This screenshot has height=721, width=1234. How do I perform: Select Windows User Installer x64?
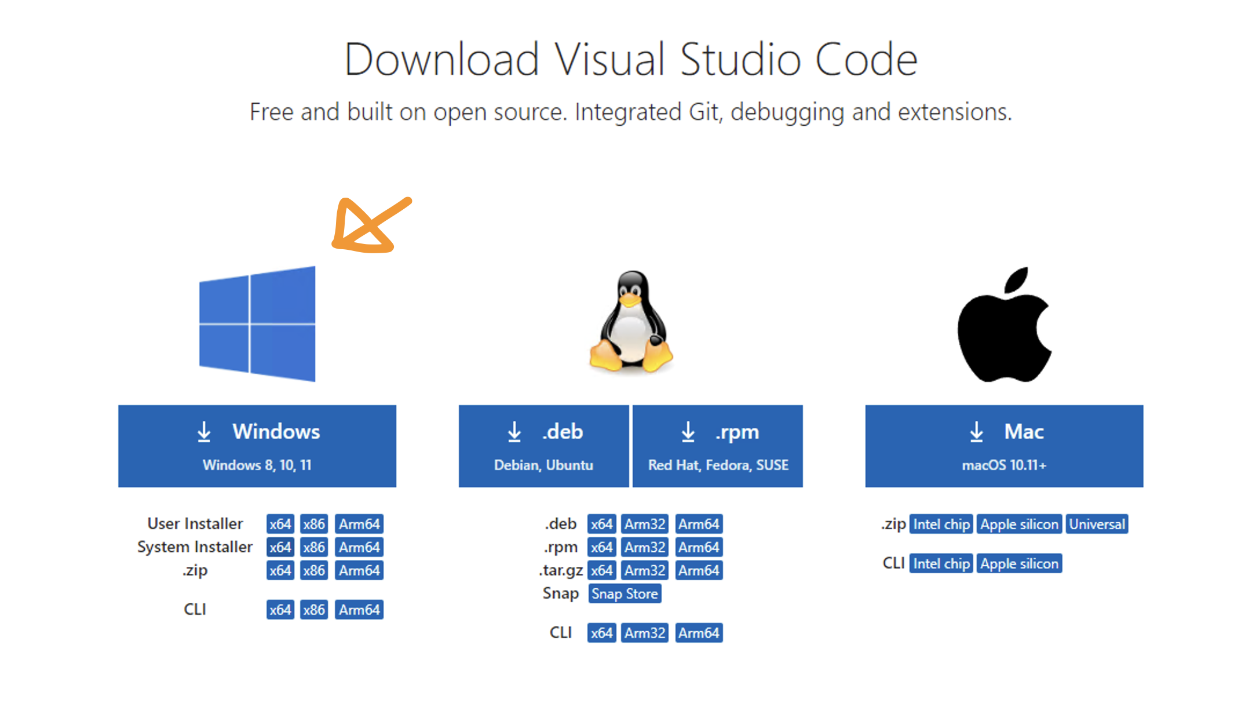(x=280, y=524)
